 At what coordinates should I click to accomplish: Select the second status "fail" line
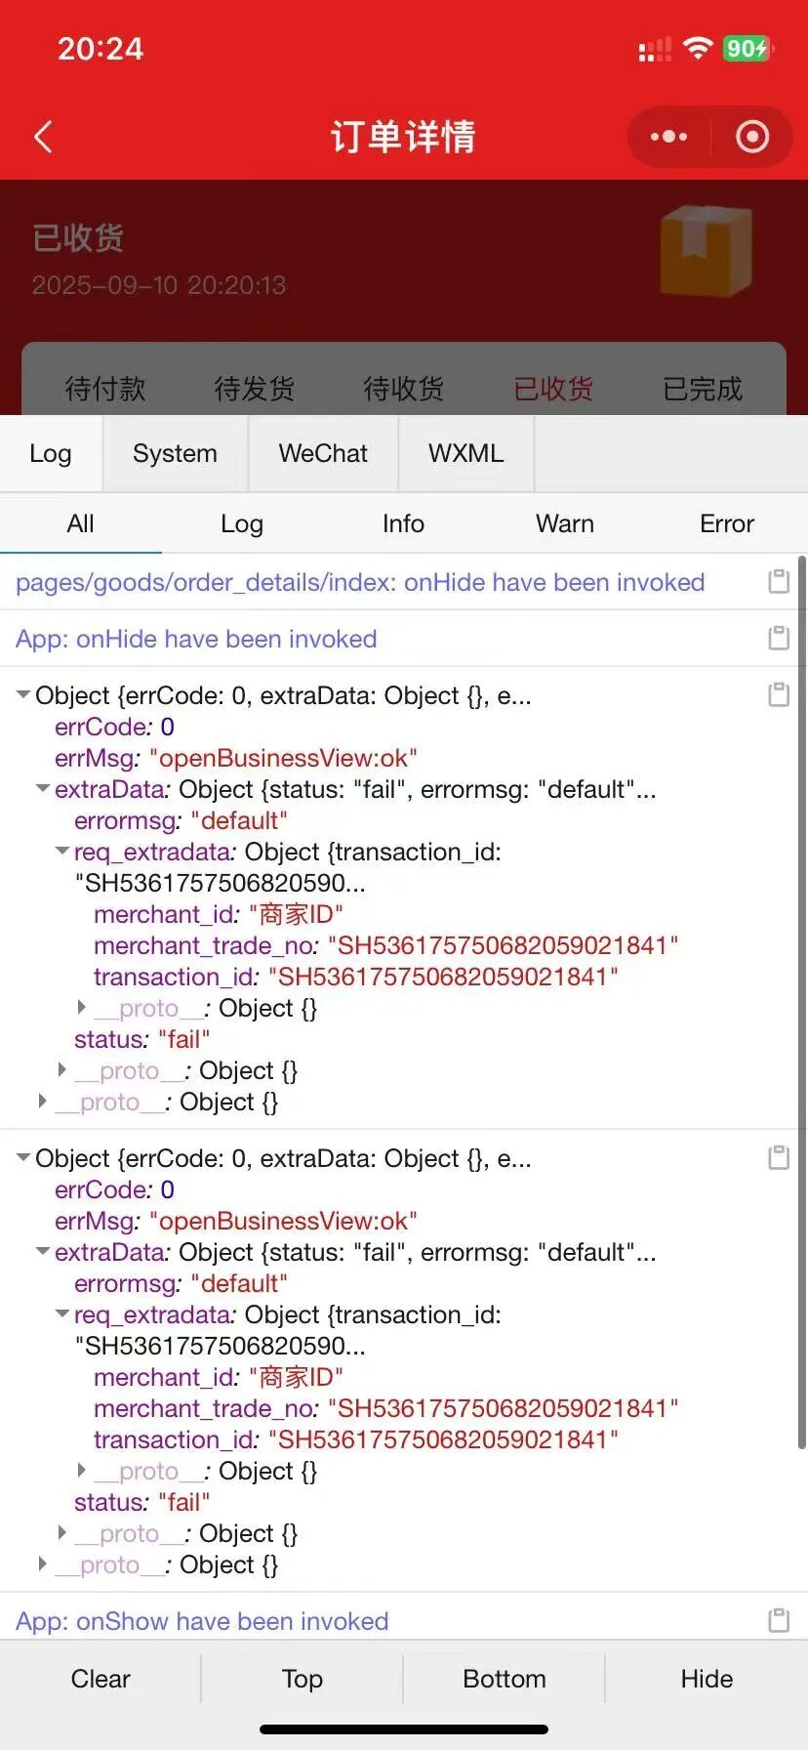[142, 1502]
